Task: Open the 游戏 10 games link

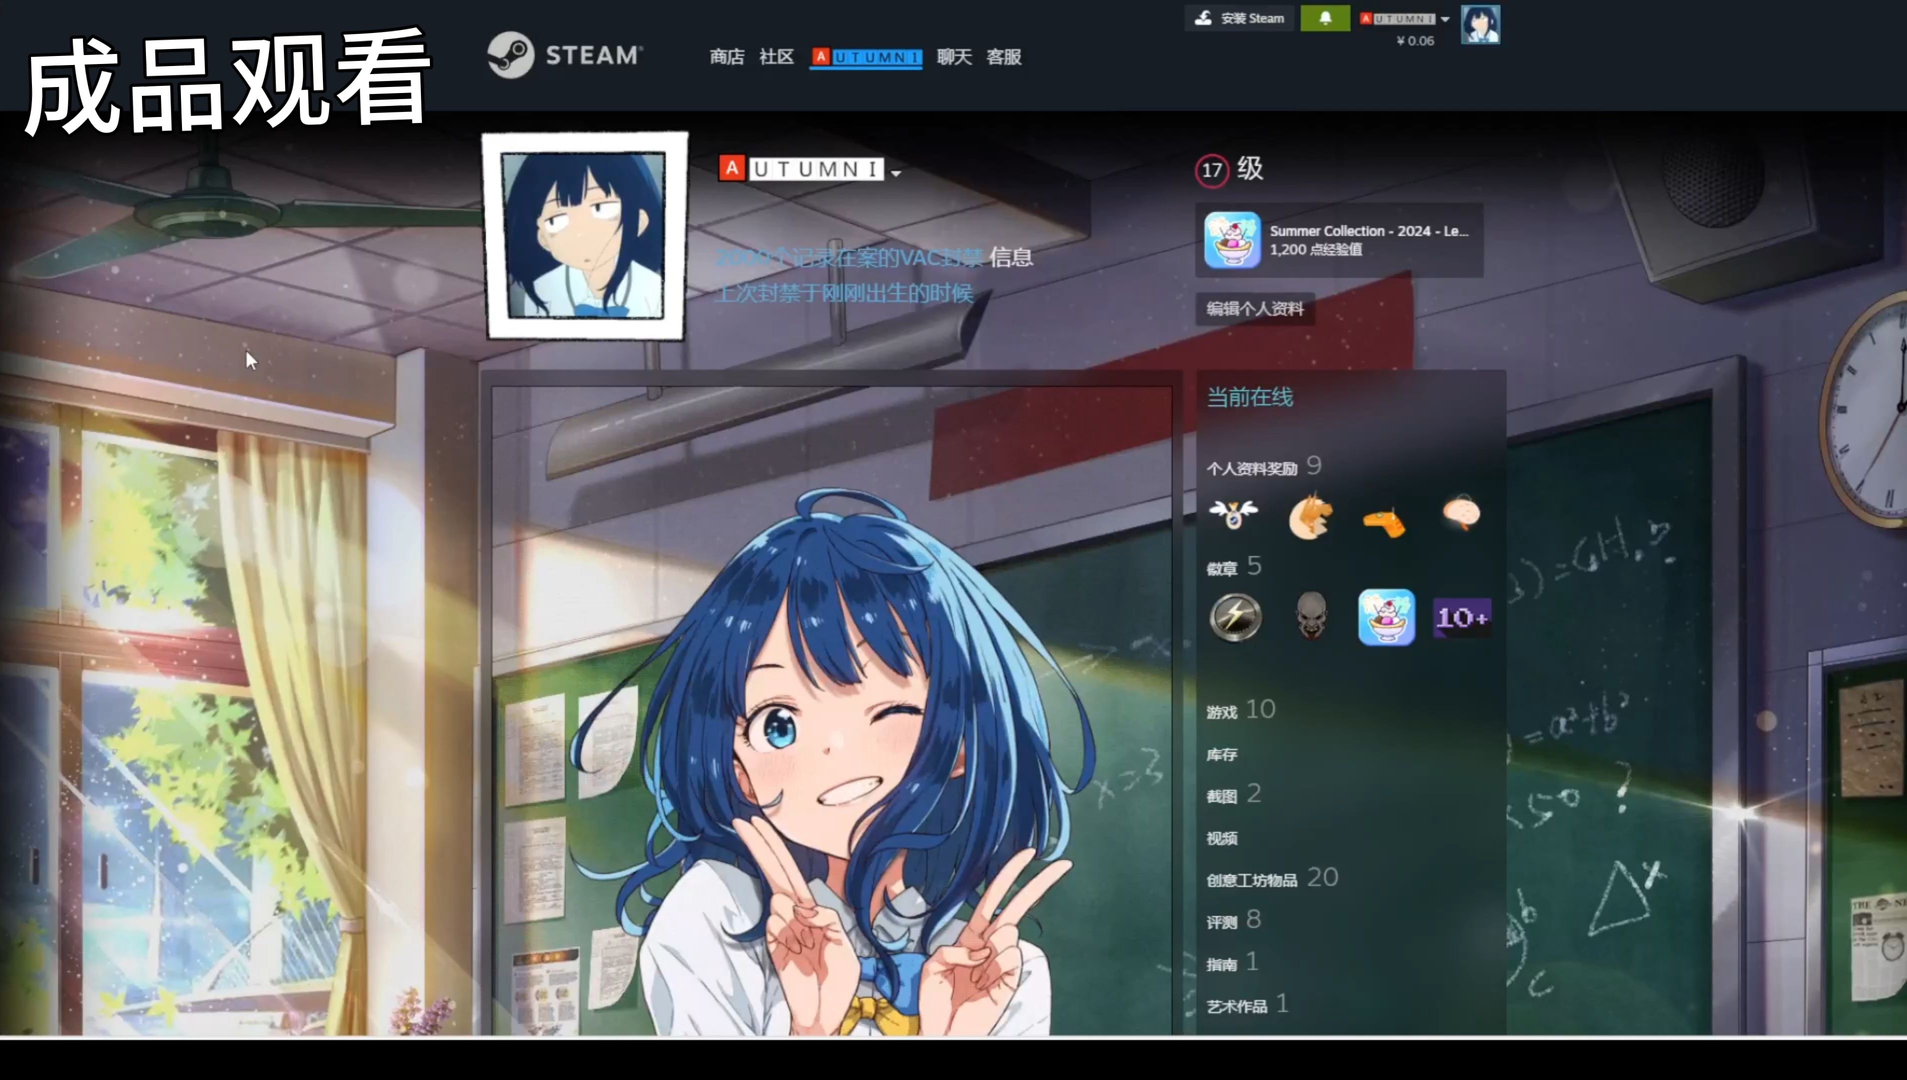Action: pyautogui.click(x=1241, y=710)
